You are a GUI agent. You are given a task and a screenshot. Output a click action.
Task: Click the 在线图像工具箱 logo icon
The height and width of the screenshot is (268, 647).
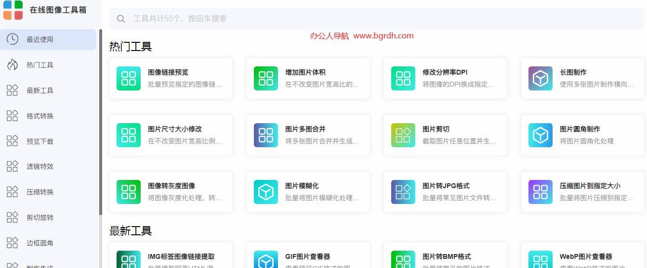click(13, 10)
